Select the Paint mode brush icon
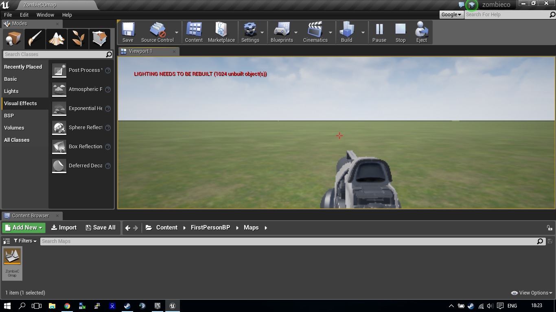Viewport: 556px width, 312px height. point(35,39)
